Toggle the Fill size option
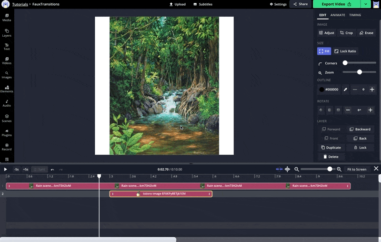381x242 pixels. (324, 51)
